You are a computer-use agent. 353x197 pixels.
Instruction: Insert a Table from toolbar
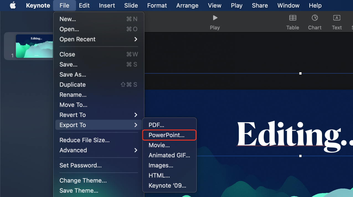293,22
